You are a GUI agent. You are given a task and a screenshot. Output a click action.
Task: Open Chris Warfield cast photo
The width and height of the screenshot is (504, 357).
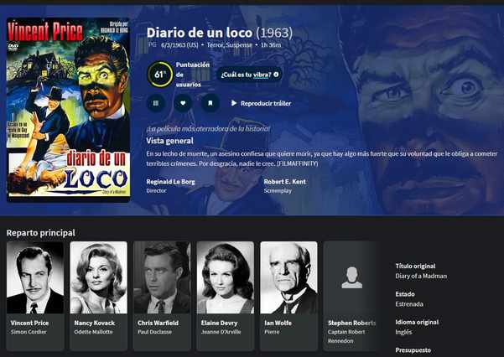(162, 277)
